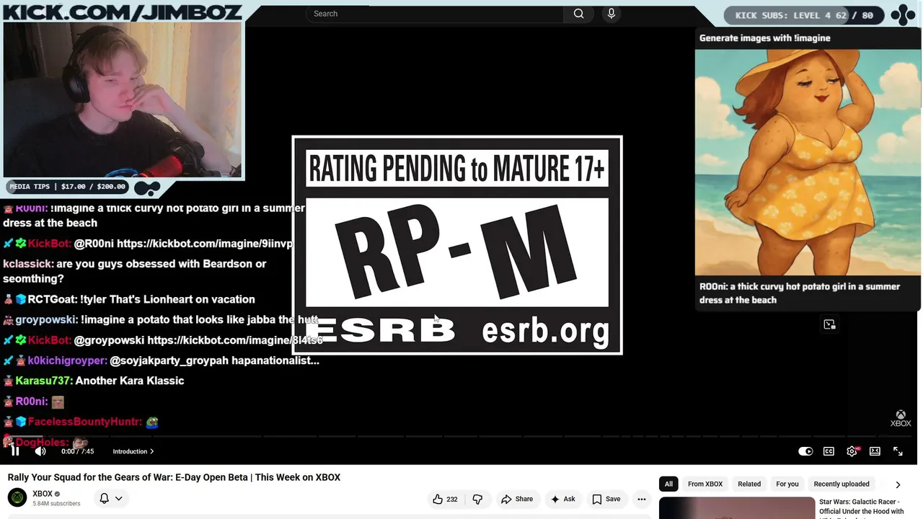Click the video title 'Rally Your Squad for the Gears of War'
The image size is (923, 519).
[174, 477]
